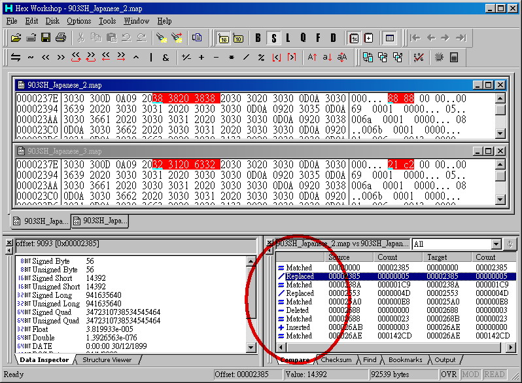Select the Replaced row at 00002385

[x=299, y=276]
